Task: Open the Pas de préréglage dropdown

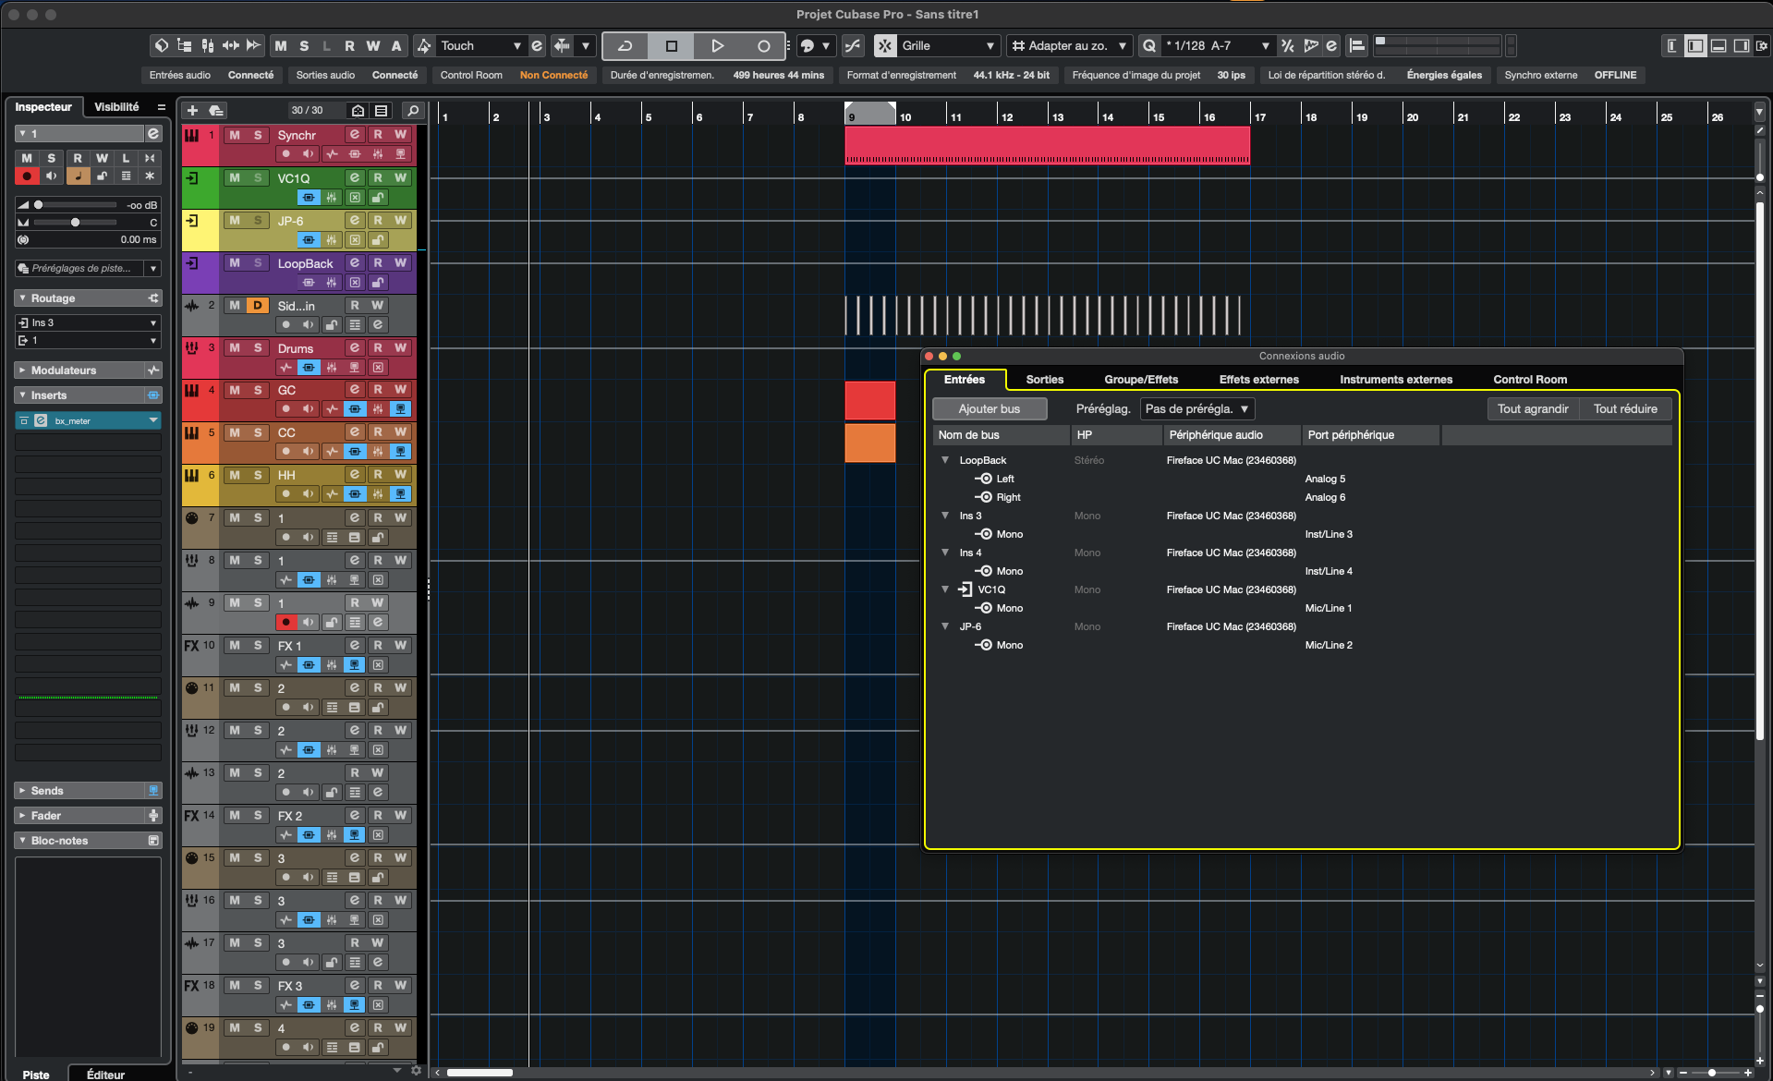Action: (1196, 409)
